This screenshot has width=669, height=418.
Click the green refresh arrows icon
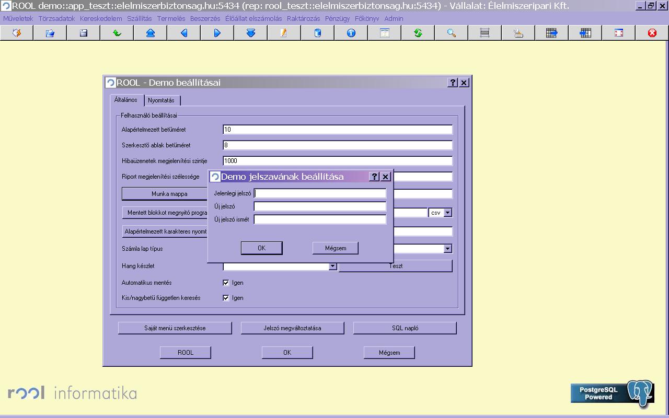coord(418,33)
